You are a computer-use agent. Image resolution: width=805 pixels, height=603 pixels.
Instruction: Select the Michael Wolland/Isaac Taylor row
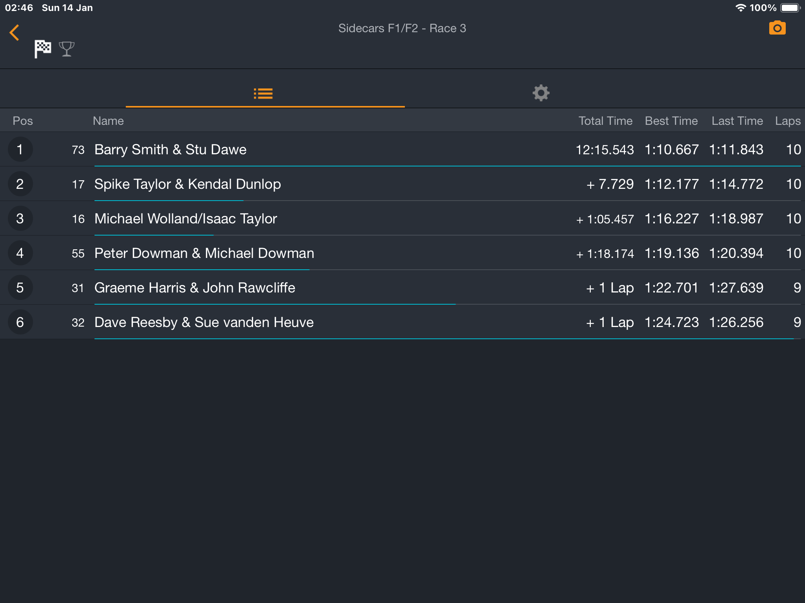pyautogui.click(x=402, y=218)
